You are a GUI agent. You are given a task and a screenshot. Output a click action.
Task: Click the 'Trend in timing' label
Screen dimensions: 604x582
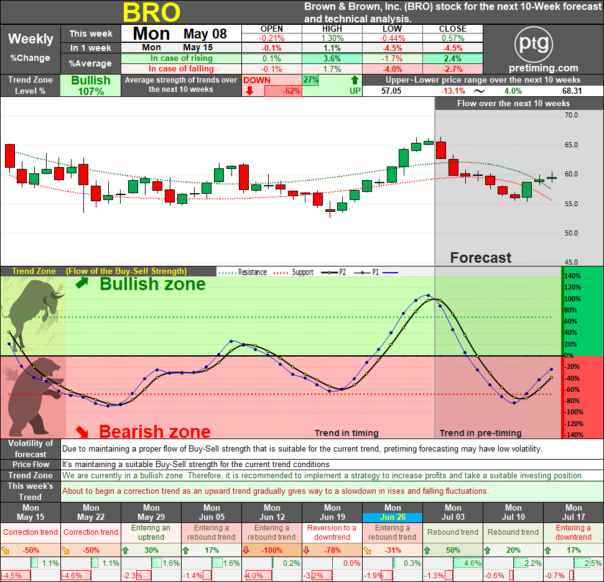point(346,433)
